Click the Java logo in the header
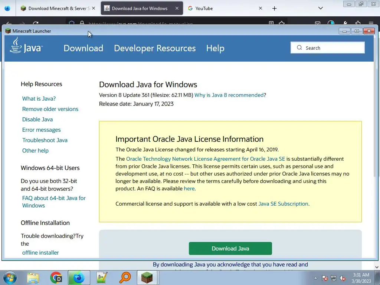 (x=26, y=45)
